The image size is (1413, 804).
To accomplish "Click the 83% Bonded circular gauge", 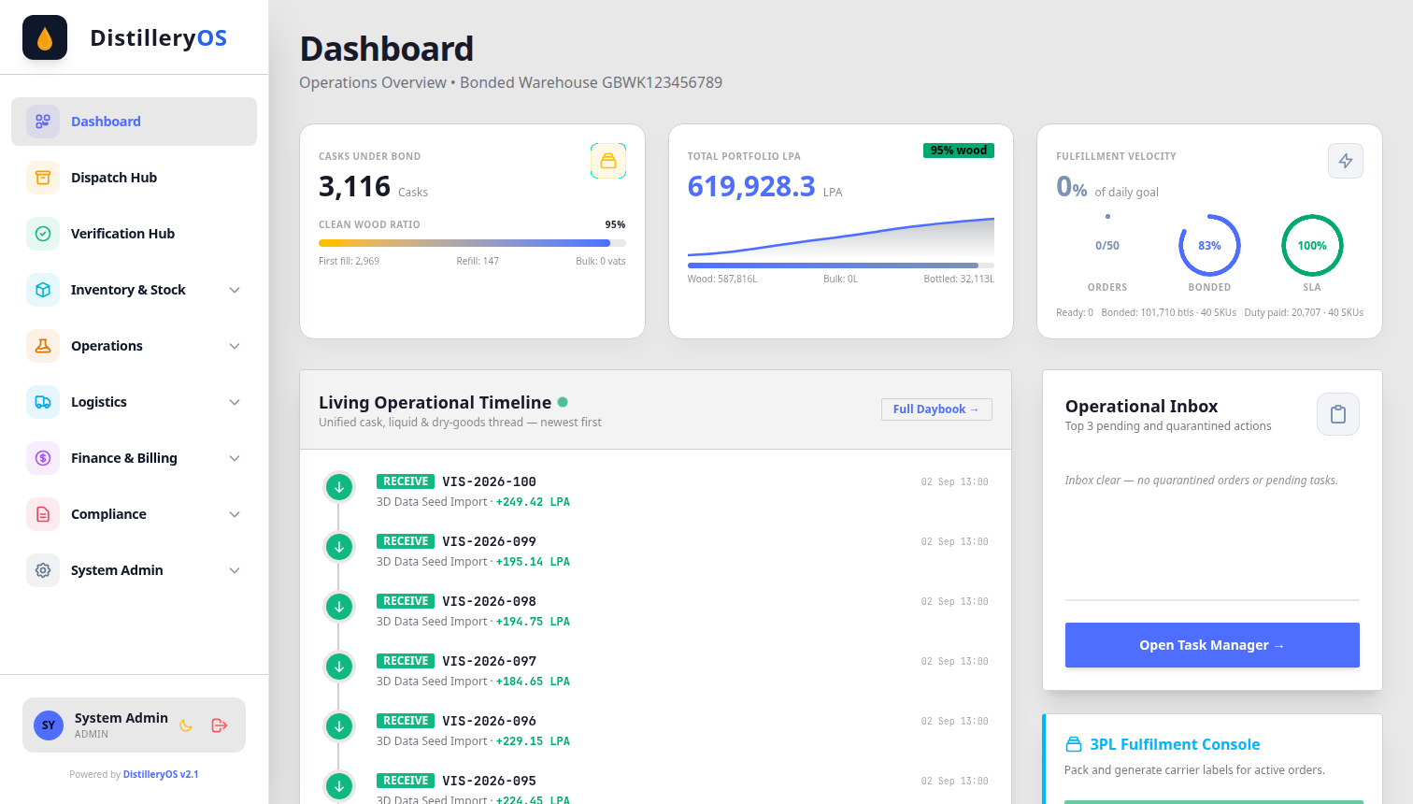I will click(1209, 246).
